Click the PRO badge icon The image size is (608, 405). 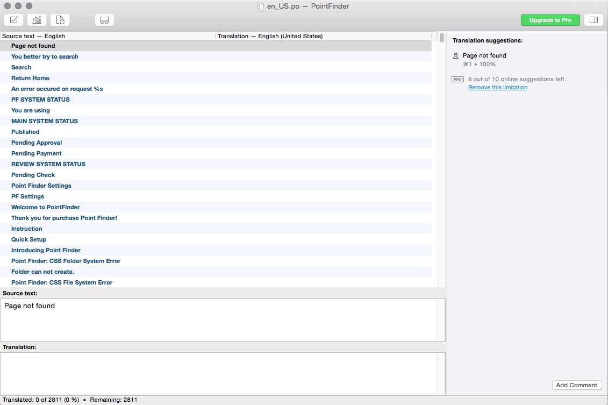coord(457,79)
